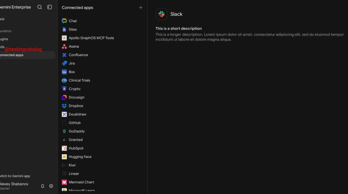Image resolution: width=348 pixels, height=194 pixels.
Task: Click the Crypto app icon
Action: pos(64,89)
